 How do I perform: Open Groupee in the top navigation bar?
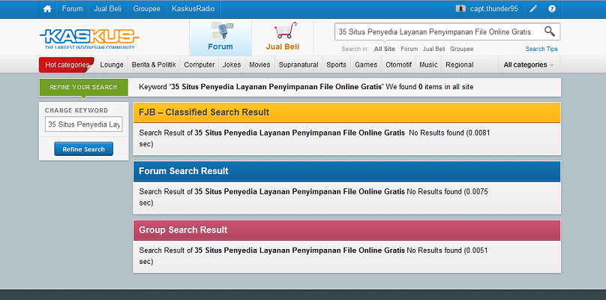click(x=146, y=9)
